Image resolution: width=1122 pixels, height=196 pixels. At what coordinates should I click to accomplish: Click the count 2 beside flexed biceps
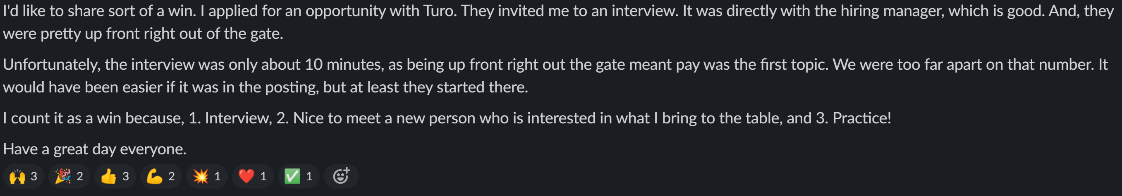172,177
